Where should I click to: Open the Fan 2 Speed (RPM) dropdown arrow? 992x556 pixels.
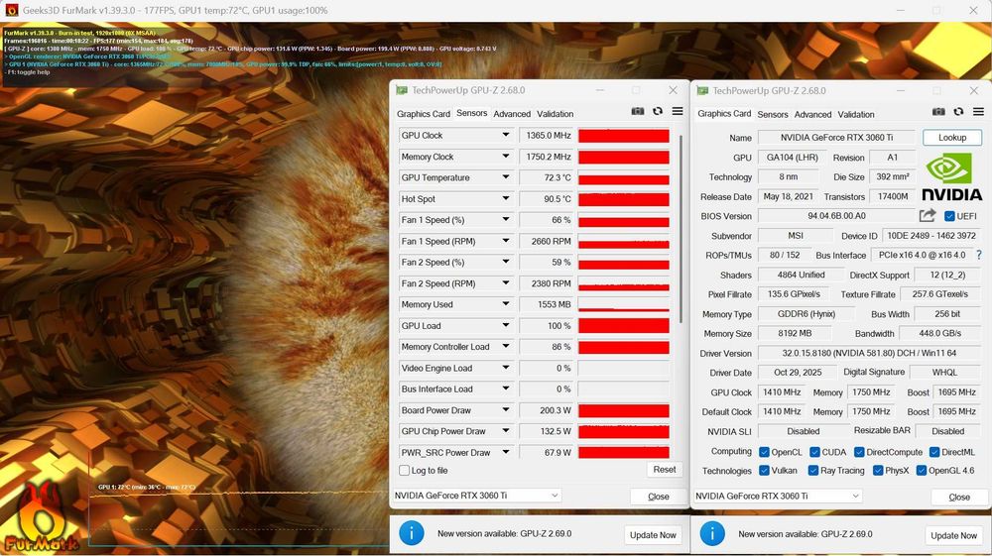(x=506, y=283)
